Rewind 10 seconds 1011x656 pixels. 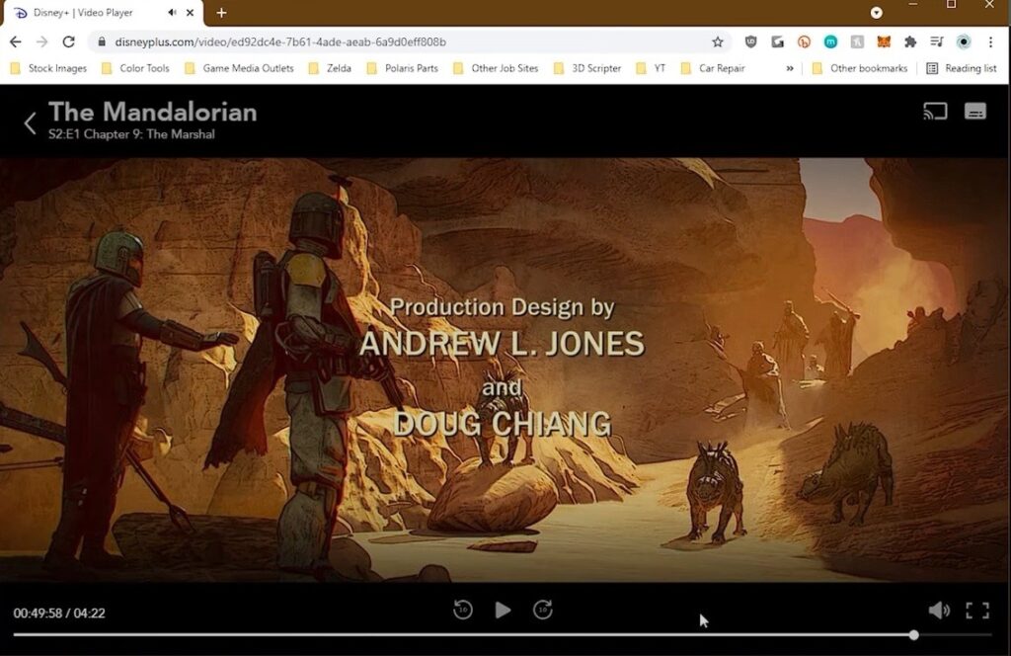[x=463, y=610]
